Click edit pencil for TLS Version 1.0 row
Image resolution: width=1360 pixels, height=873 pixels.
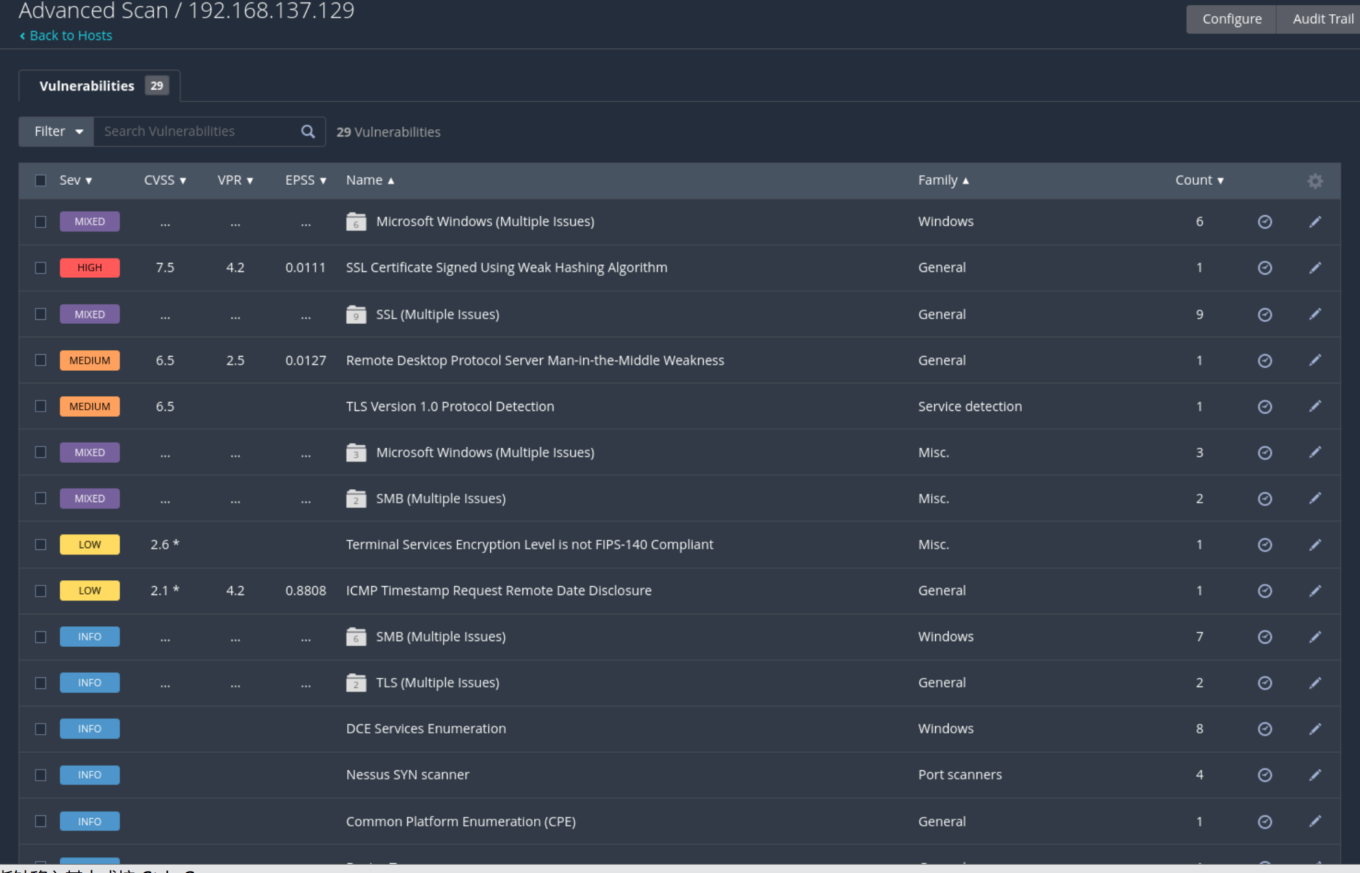[x=1315, y=406]
